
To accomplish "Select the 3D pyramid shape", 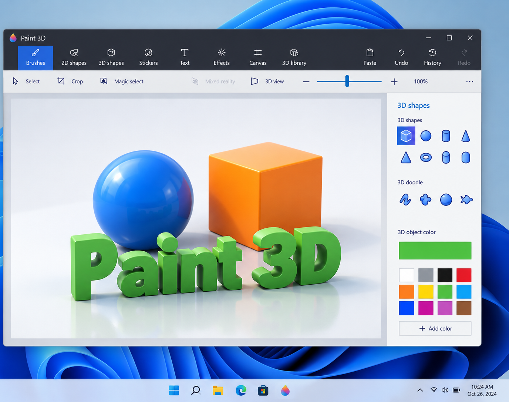I will tap(406, 158).
